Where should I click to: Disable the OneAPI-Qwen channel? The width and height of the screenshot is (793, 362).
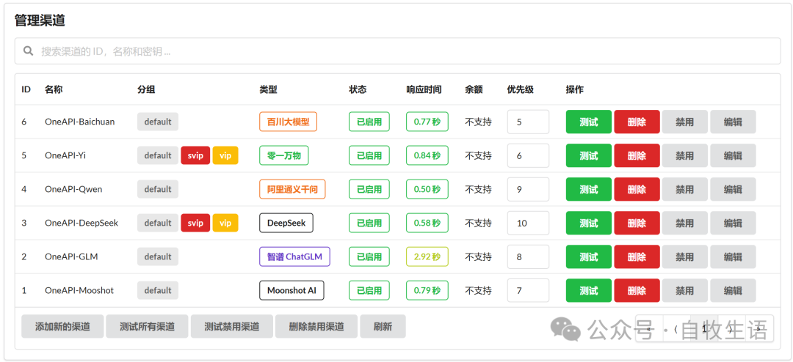[685, 189]
